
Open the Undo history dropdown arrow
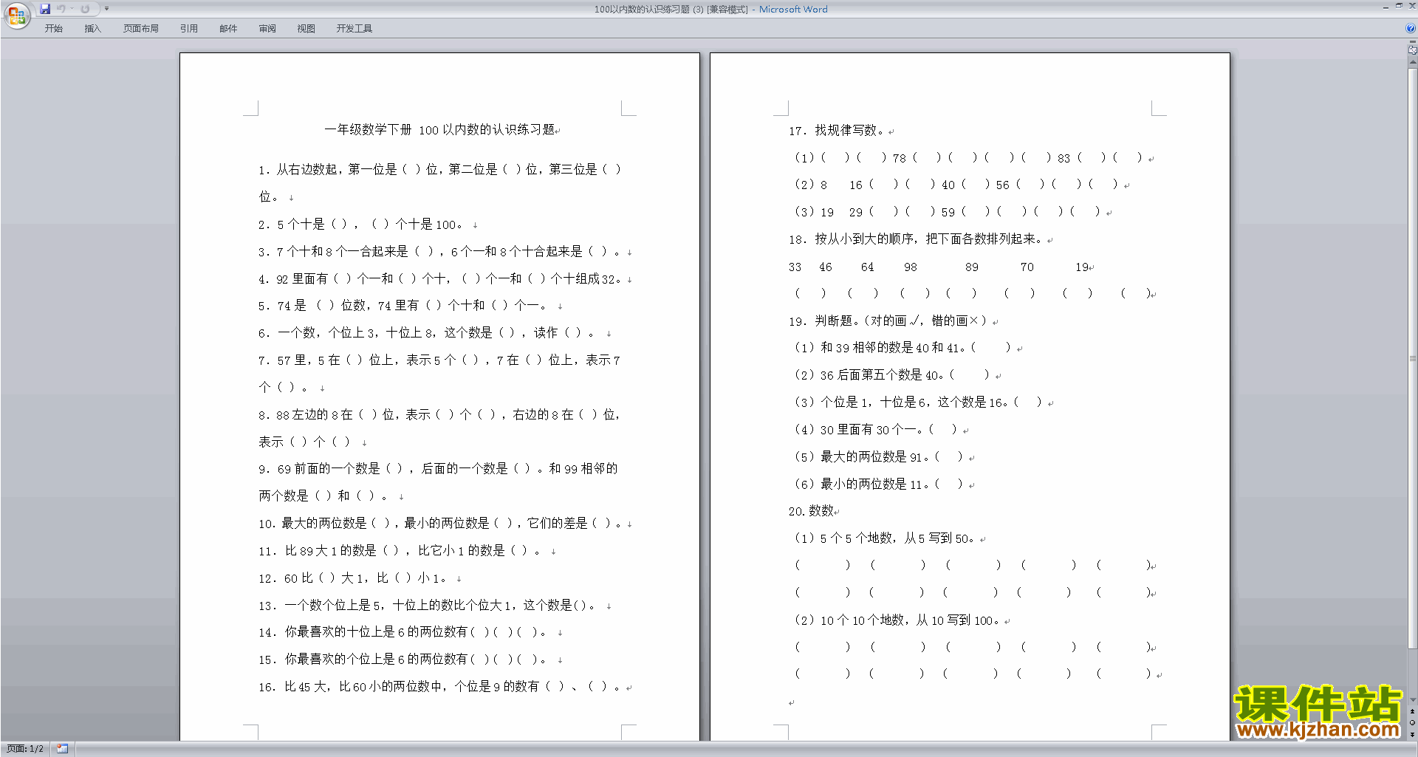(x=72, y=9)
